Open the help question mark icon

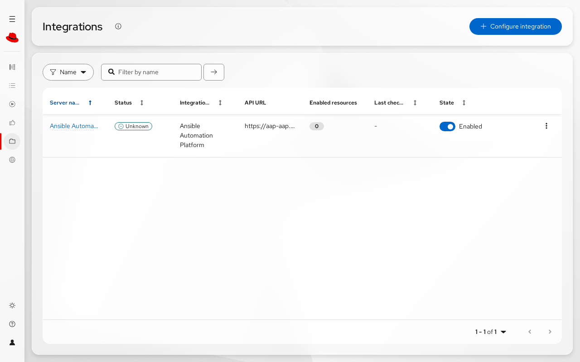click(12, 324)
